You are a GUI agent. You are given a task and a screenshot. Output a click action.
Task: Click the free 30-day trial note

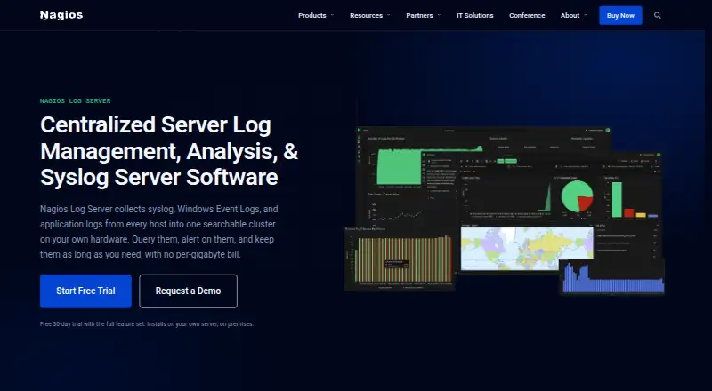pos(147,323)
